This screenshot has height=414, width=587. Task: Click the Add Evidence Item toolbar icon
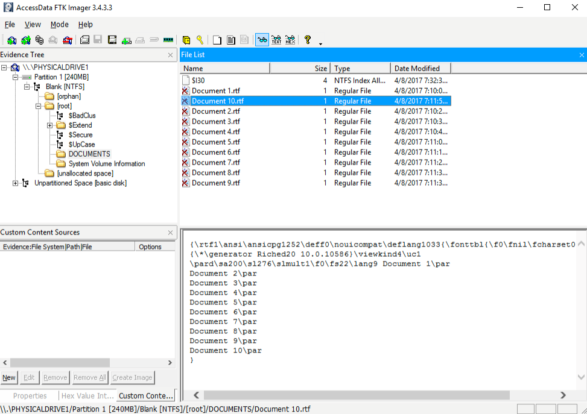pos(11,40)
